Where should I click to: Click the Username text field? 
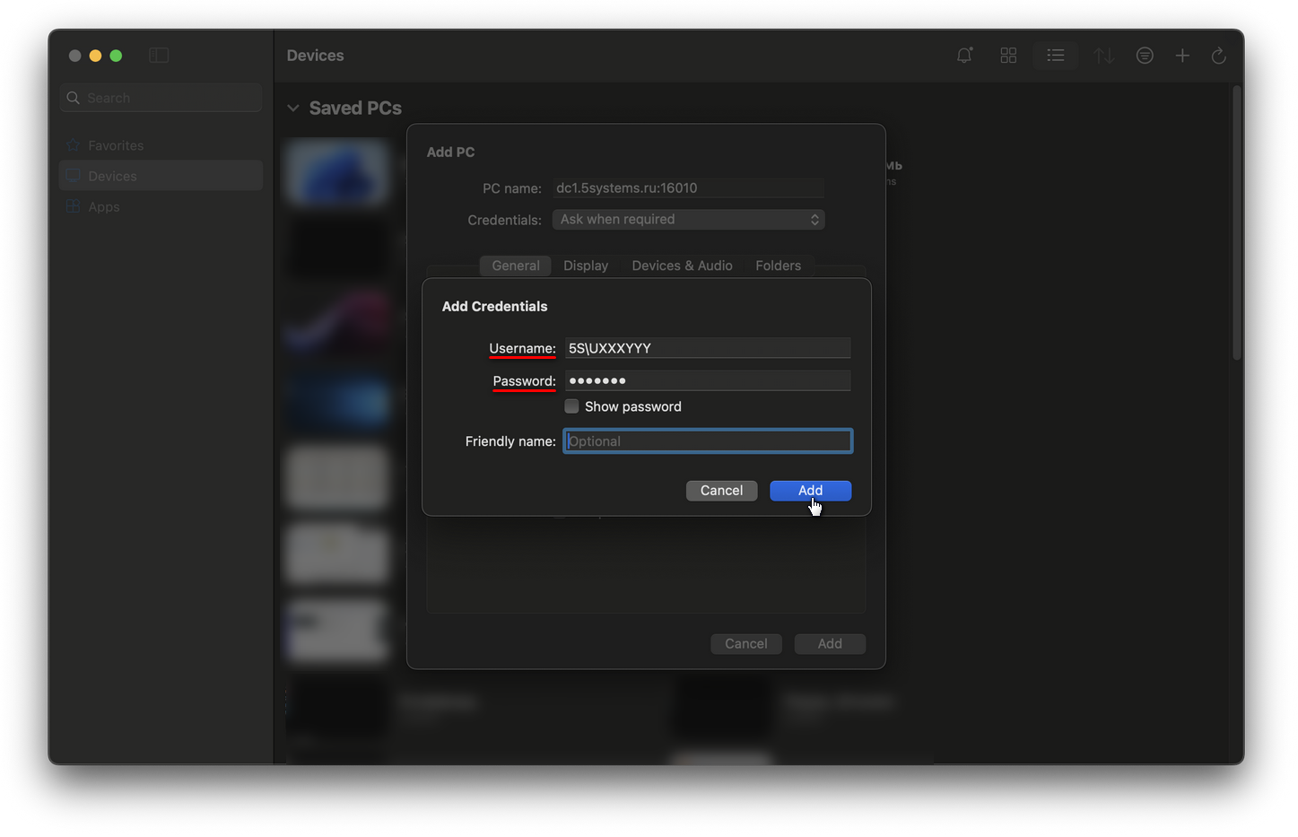(x=708, y=348)
